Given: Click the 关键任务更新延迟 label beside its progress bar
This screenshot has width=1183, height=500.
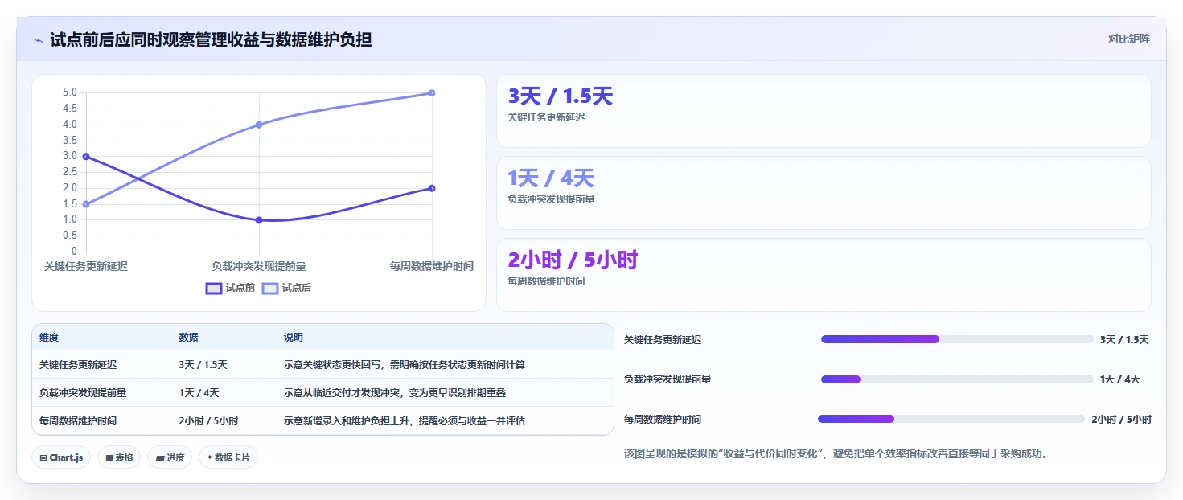Looking at the screenshot, I should pyautogui.click(x=663, y=340).
